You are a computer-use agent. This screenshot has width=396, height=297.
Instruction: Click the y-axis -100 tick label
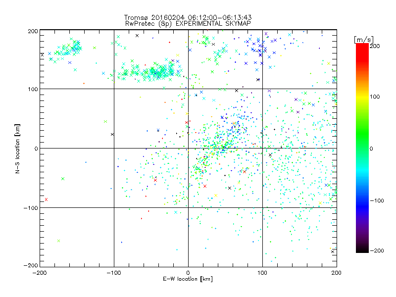point(31,208)
